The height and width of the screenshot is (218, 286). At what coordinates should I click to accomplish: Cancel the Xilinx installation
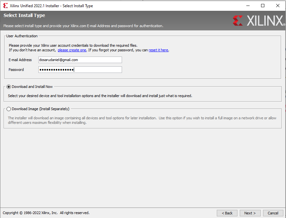[273, 213]
